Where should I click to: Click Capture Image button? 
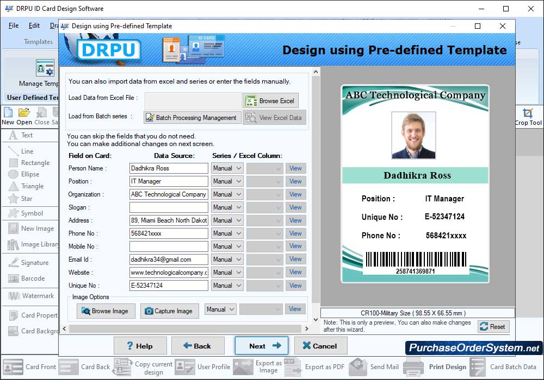[169, 311]
